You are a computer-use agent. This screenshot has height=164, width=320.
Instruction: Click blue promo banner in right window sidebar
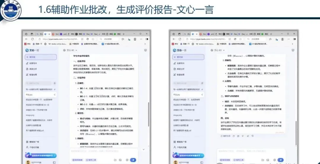[x=188, y=155]
